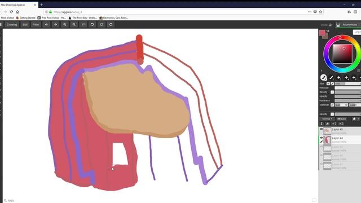This screenshot has height=203, width=361.
Task: Select the first brush preset slot
Action: pos(323,78)
